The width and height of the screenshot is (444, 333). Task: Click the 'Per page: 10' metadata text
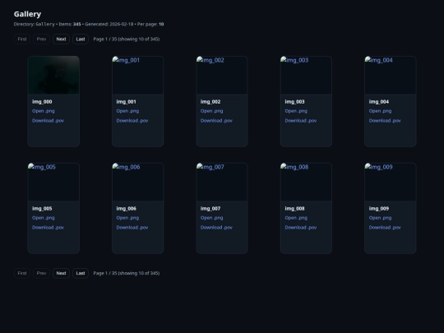coord(150,24)
